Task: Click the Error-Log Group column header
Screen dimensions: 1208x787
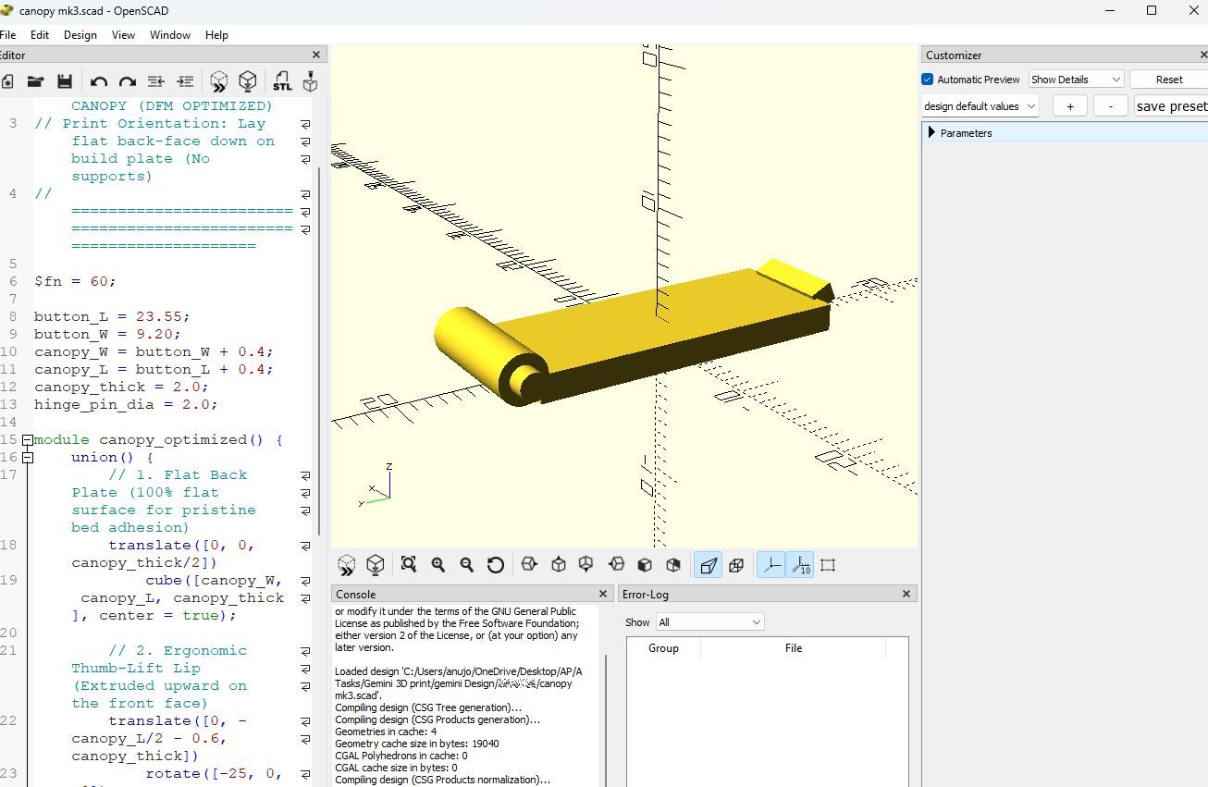Action: click(663, 648)
